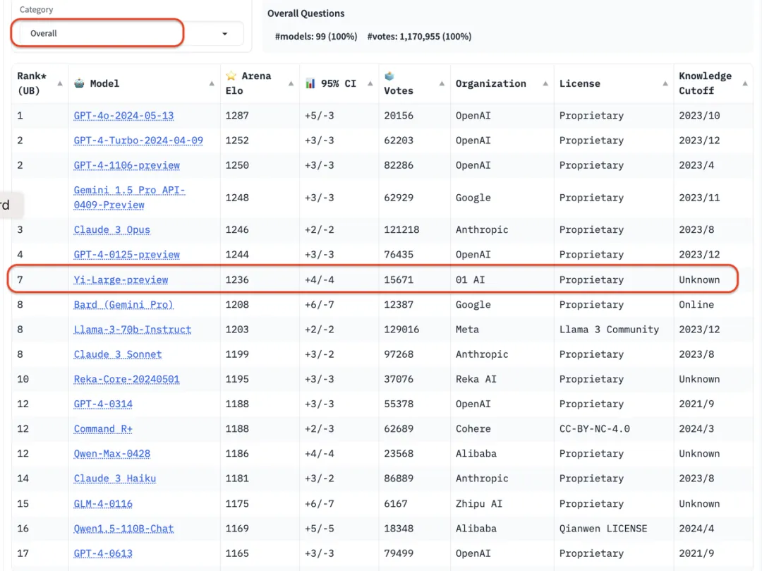This screenshot has height=571, width=762.
Task: Open the Category dropdown arrow
Action: coord(224,34)
